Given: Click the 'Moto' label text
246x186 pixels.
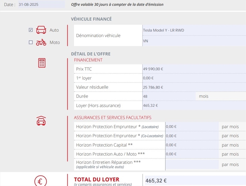Looking at the screenshot, I should tap(55, 42).
